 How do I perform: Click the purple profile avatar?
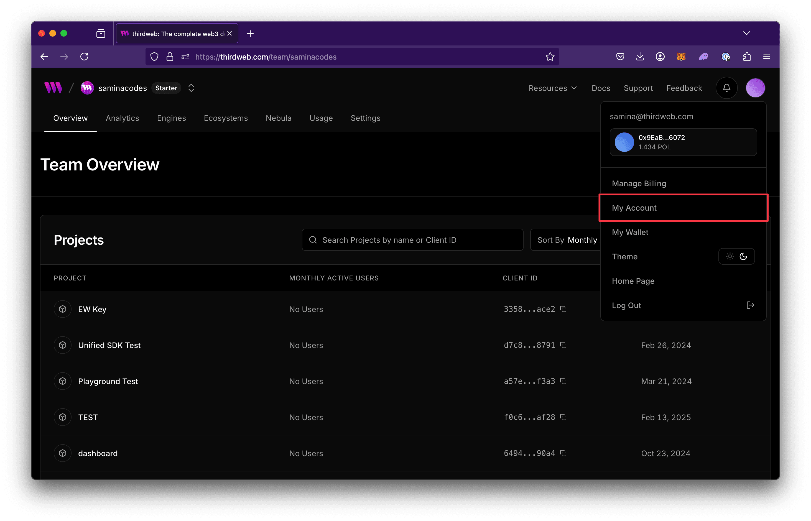[755, 88]
